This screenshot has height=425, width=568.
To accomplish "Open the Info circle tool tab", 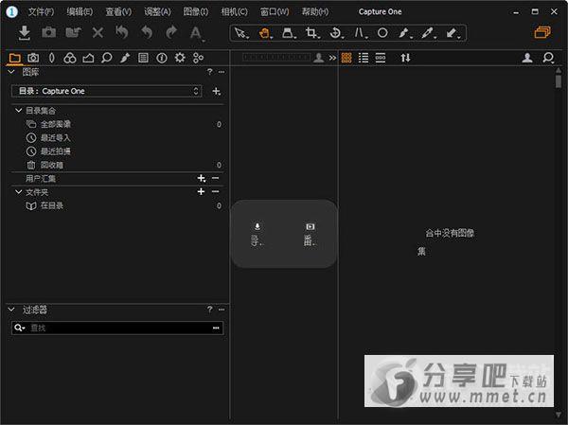I will [162, 58].
